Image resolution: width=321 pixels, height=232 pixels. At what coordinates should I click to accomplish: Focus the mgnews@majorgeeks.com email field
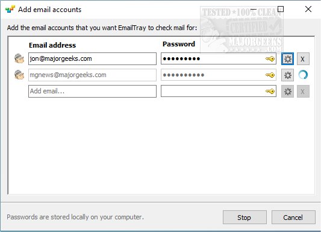click(92, 75)
